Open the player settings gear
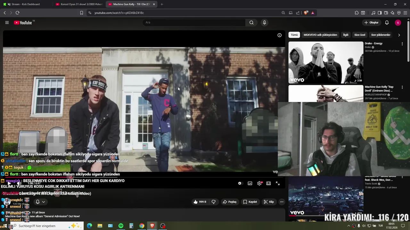Image resolution: width=410 pixels, height=230 pixels. pos(259,183)
